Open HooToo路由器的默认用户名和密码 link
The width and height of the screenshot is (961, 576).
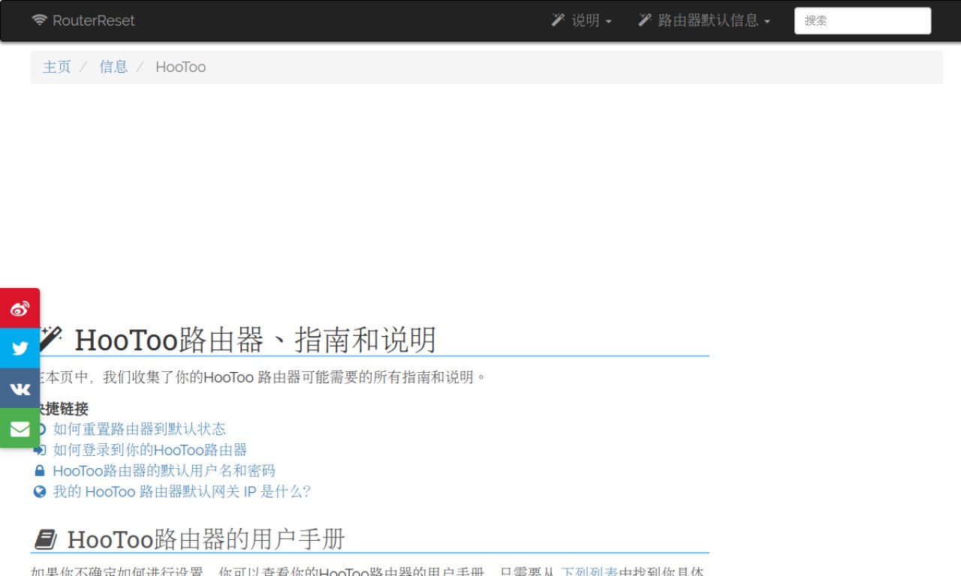coord(164,471)
